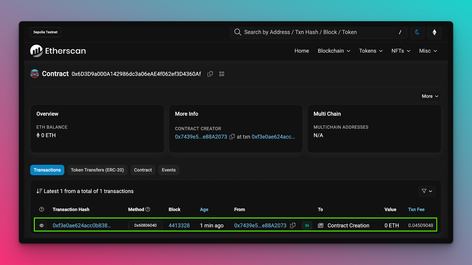Click the IN direction badge
The height and width of the screenshot is (265, 472).
pos(307,225)
